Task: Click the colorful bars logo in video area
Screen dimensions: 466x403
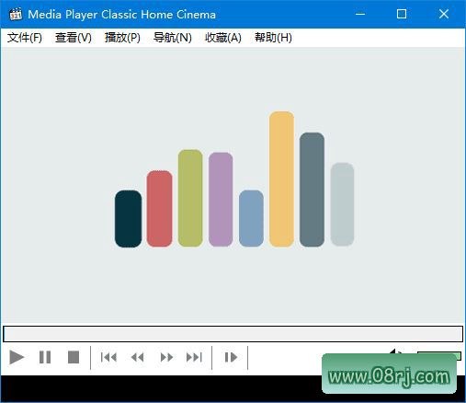Action: pyautogui.click(x=234, y=179)
